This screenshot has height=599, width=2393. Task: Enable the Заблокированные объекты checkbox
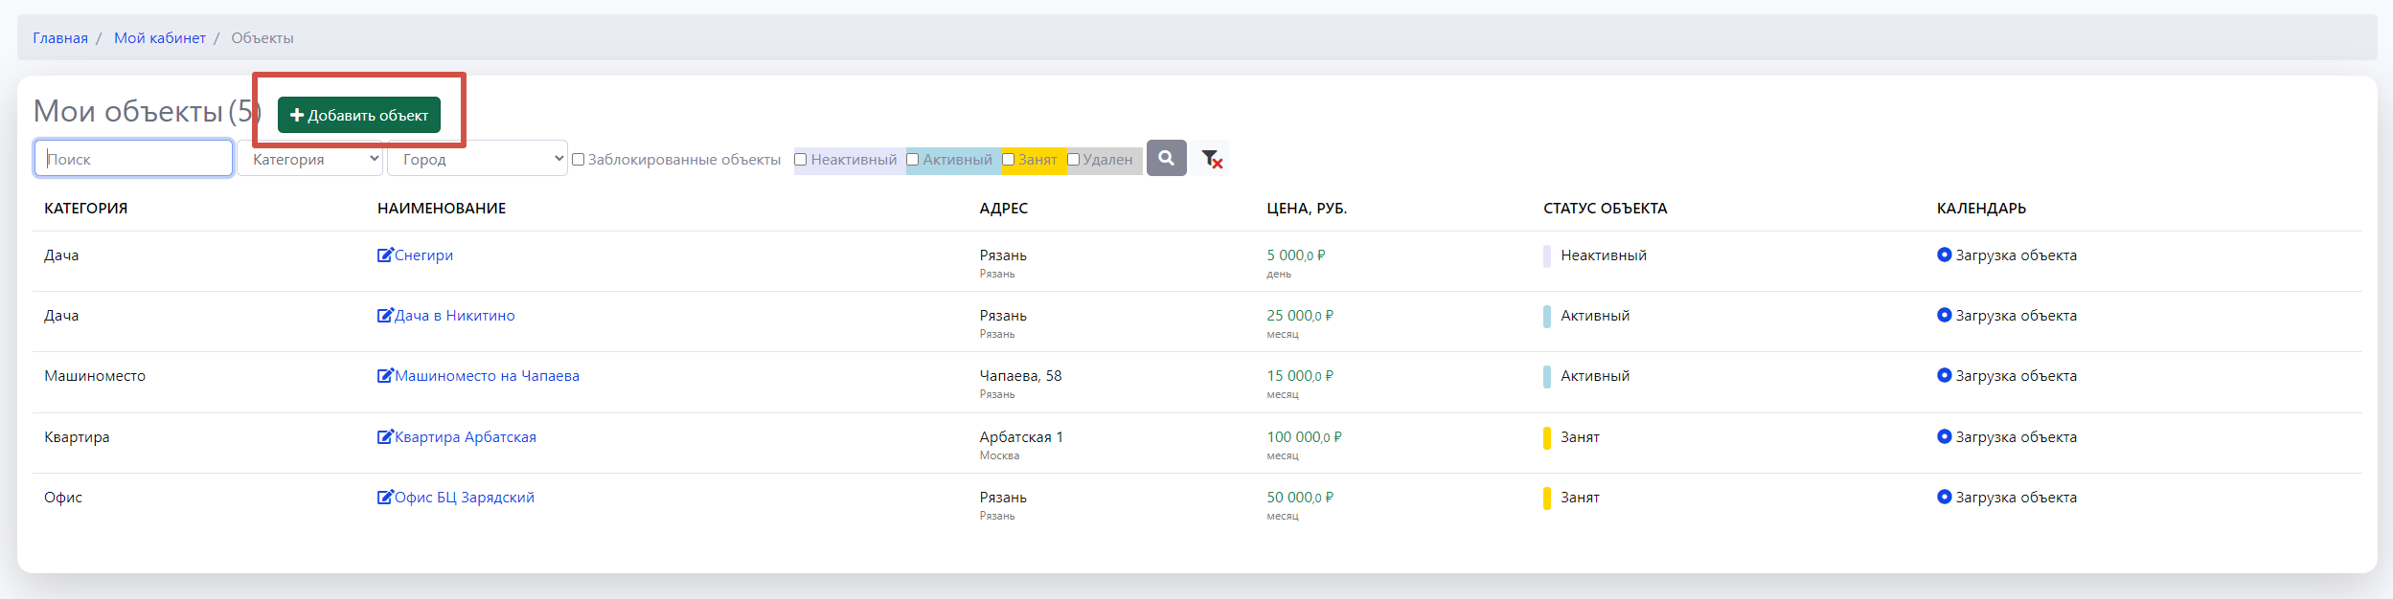pyautogui.click(x=579, y=160)
